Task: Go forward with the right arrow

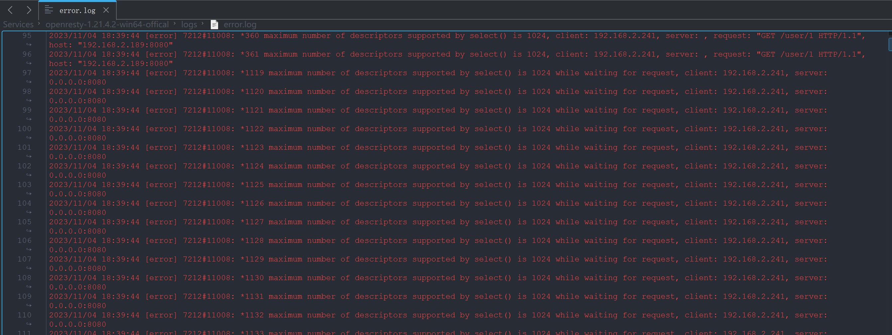Action: tap(29, 10)
